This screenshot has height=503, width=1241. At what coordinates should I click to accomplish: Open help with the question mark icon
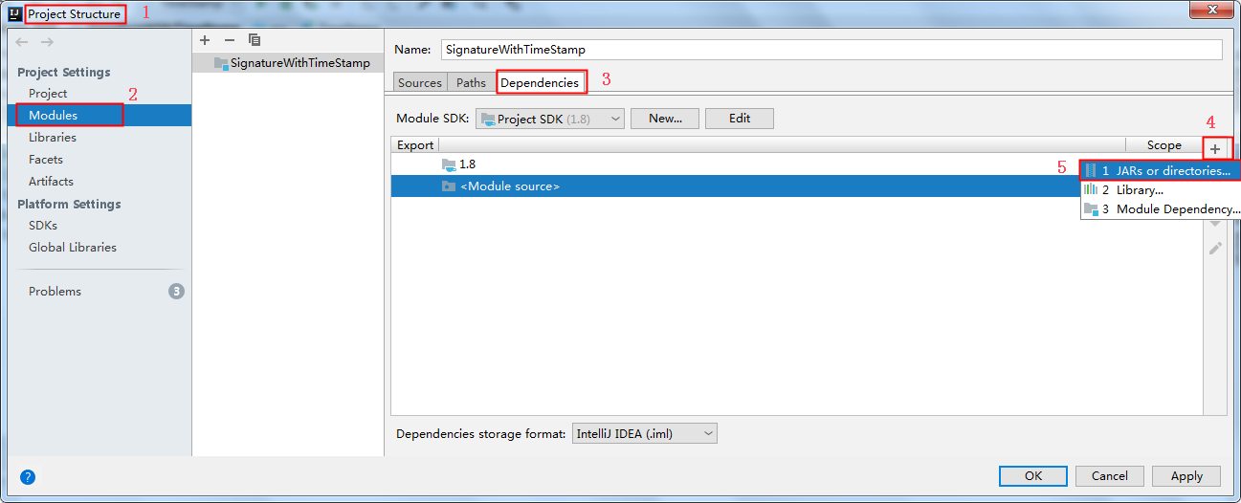point(27,476)
